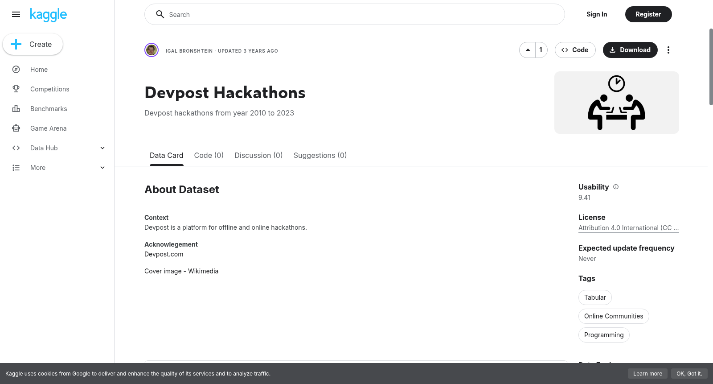Click the Register button

tap(648, 14)
